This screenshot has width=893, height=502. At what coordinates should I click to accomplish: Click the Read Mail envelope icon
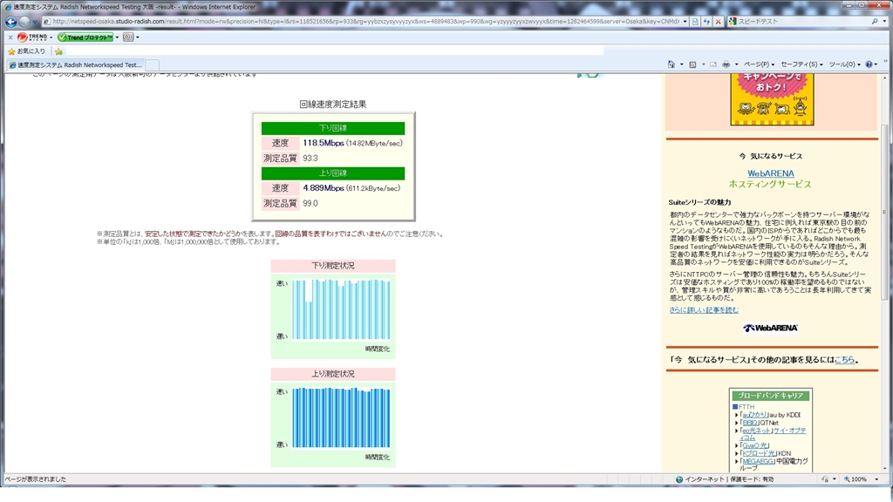pos(712,64)
